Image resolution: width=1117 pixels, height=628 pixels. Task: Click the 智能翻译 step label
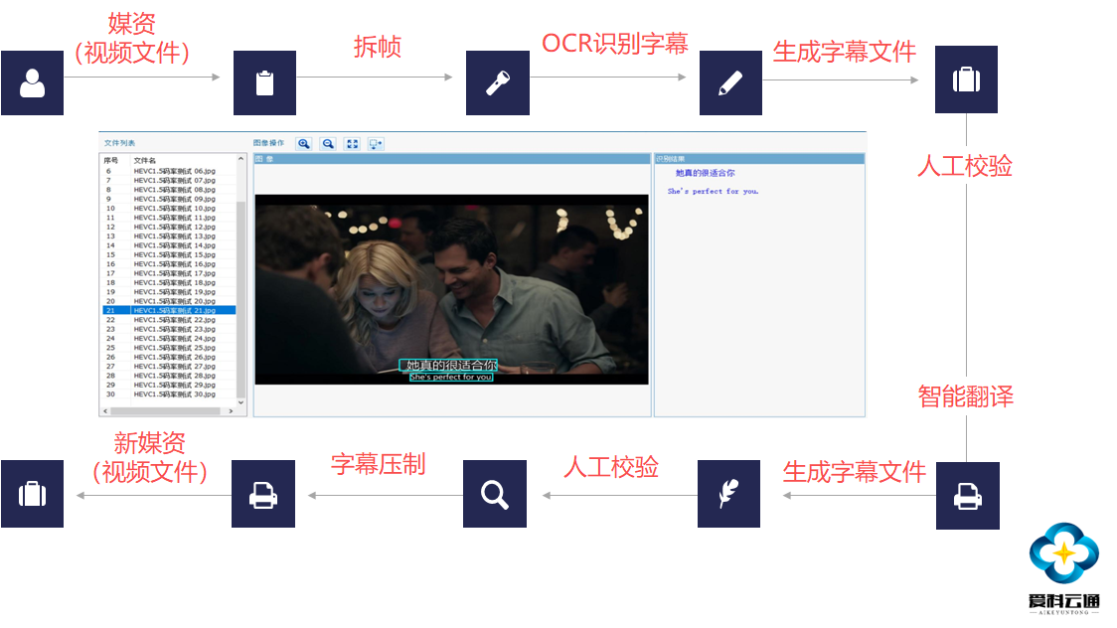(x=965, y=396)
